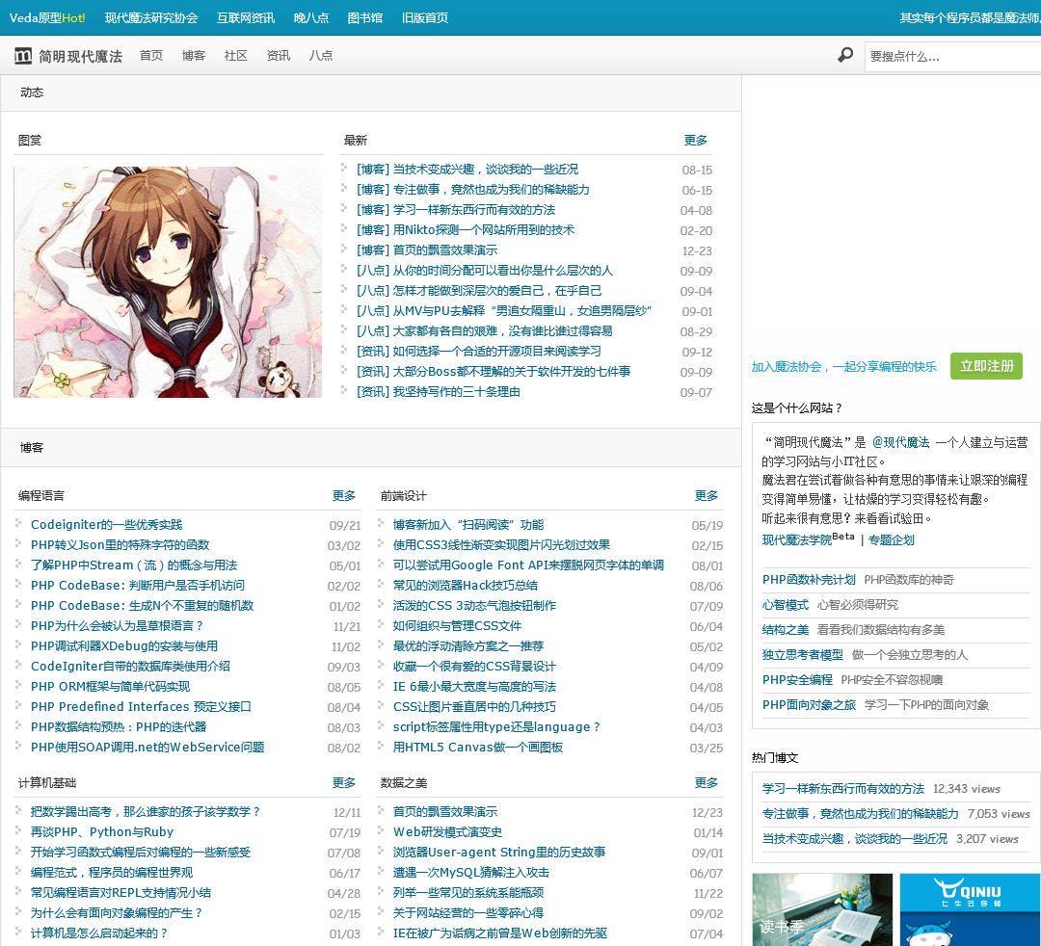
Task: Click 更多 next to 前端设计 heading
Action: click(x=707, y=495)
